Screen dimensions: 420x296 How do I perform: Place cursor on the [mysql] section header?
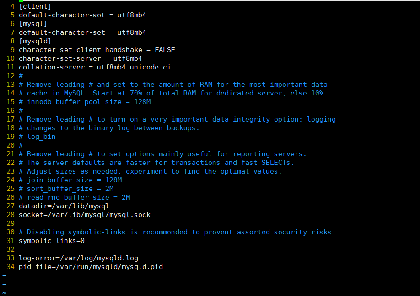tap(33, 24)
